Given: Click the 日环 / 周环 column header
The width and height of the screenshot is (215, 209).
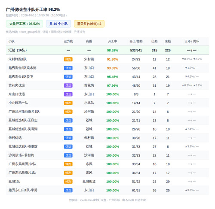Looking at the screenshot, I should (192, 42).
